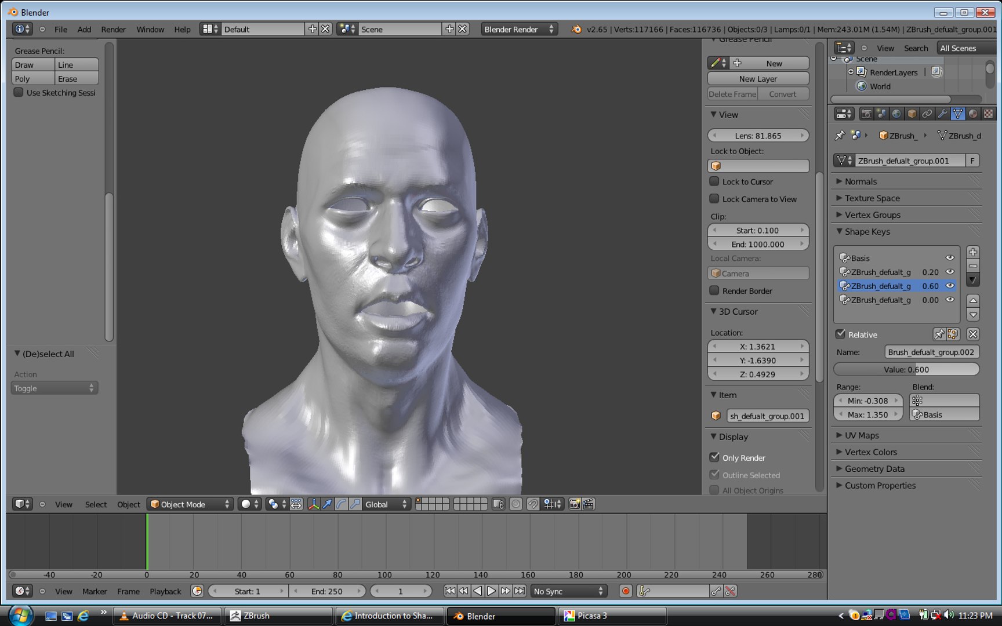This screenshot has width=1002, height=626.
Task: Play animation forward
Action: point(492,591)
